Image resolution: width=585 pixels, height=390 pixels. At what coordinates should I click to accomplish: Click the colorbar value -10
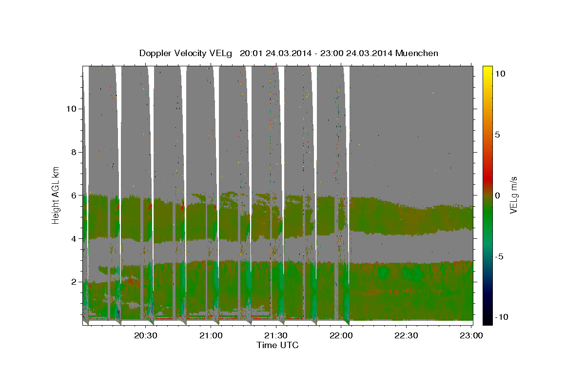(502, 317)
